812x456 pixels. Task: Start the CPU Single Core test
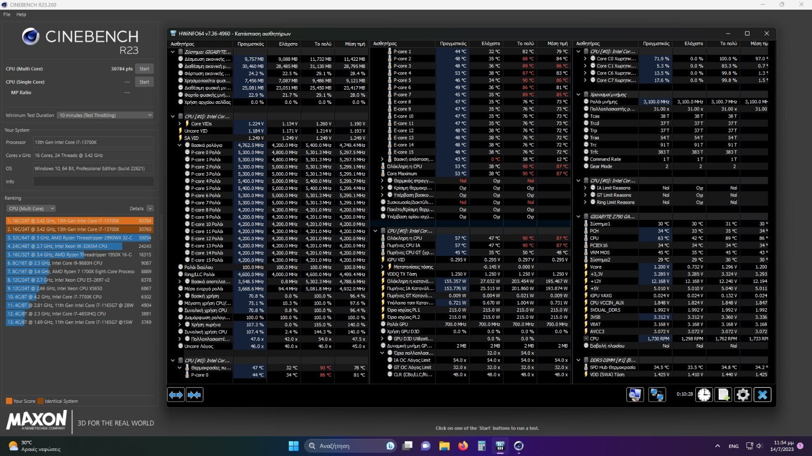pos(145,82)
